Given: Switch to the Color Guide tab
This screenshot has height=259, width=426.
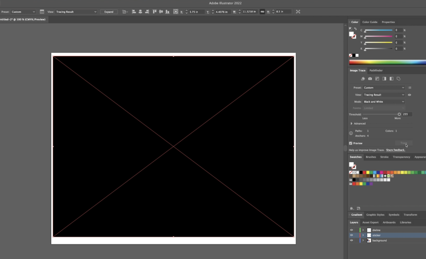Looking at the screenshot, I should click(x=370, y=22).
